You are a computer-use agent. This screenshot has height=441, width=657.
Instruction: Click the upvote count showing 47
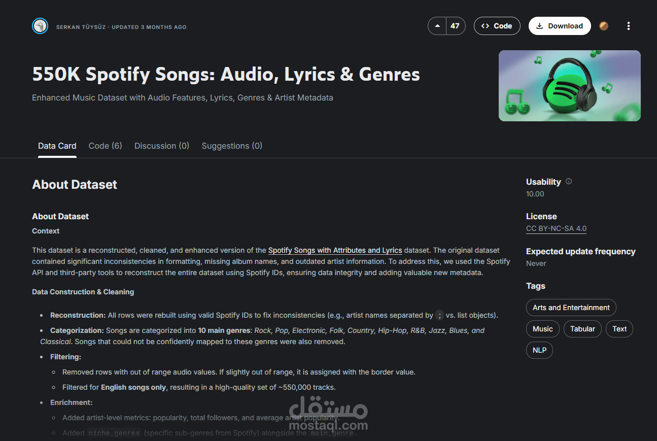[455, 25]
